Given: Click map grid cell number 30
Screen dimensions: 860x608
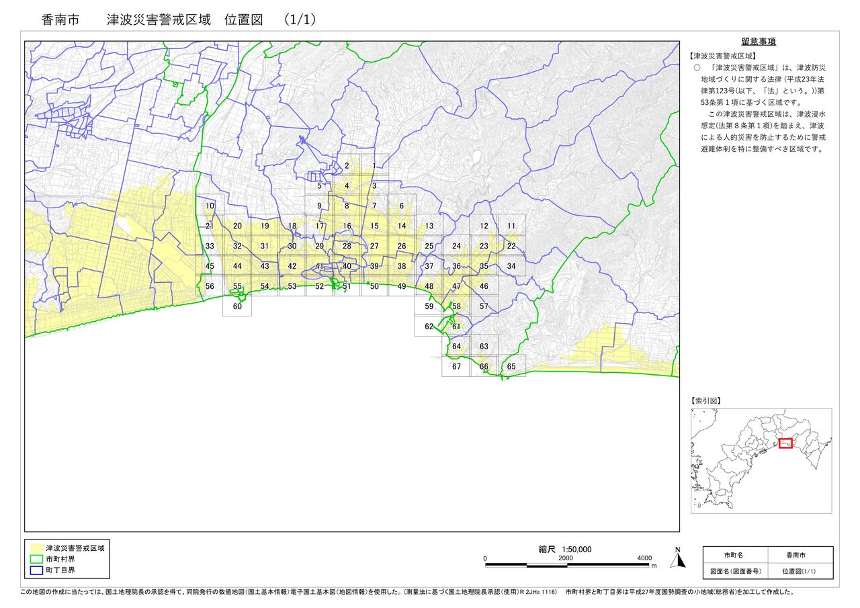Looking at the screenshot, I should coord(292,246).
